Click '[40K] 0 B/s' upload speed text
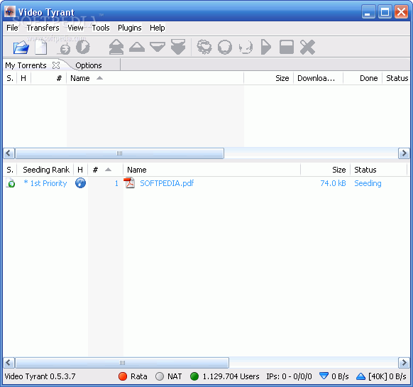 [387, 376]
